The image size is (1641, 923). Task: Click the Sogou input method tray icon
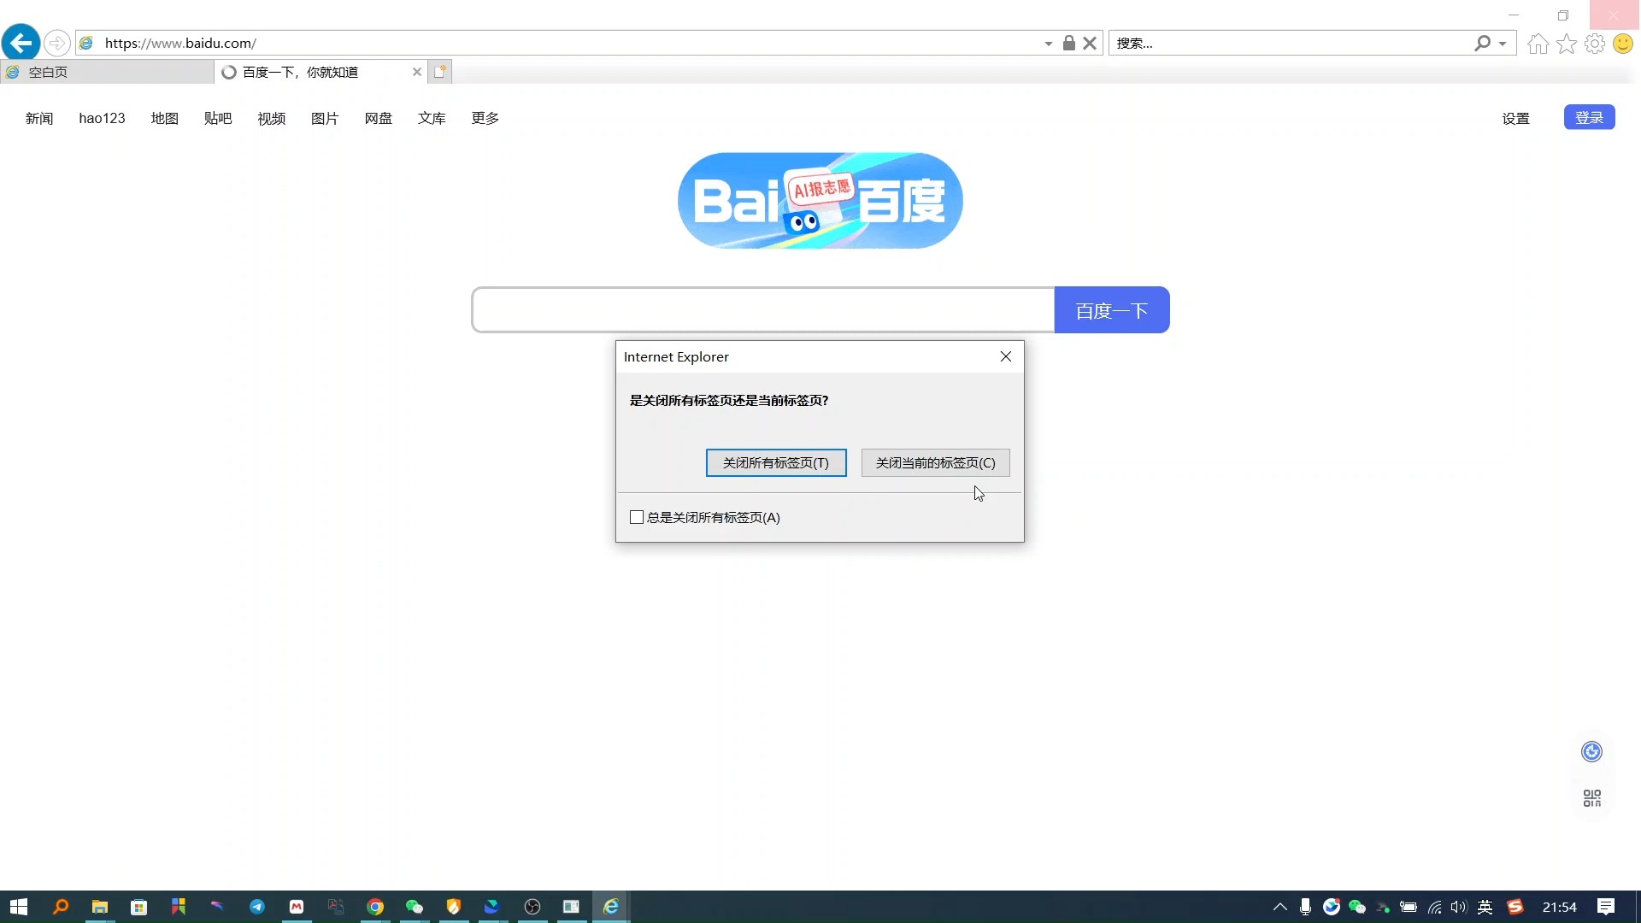tap(1515, 907)
